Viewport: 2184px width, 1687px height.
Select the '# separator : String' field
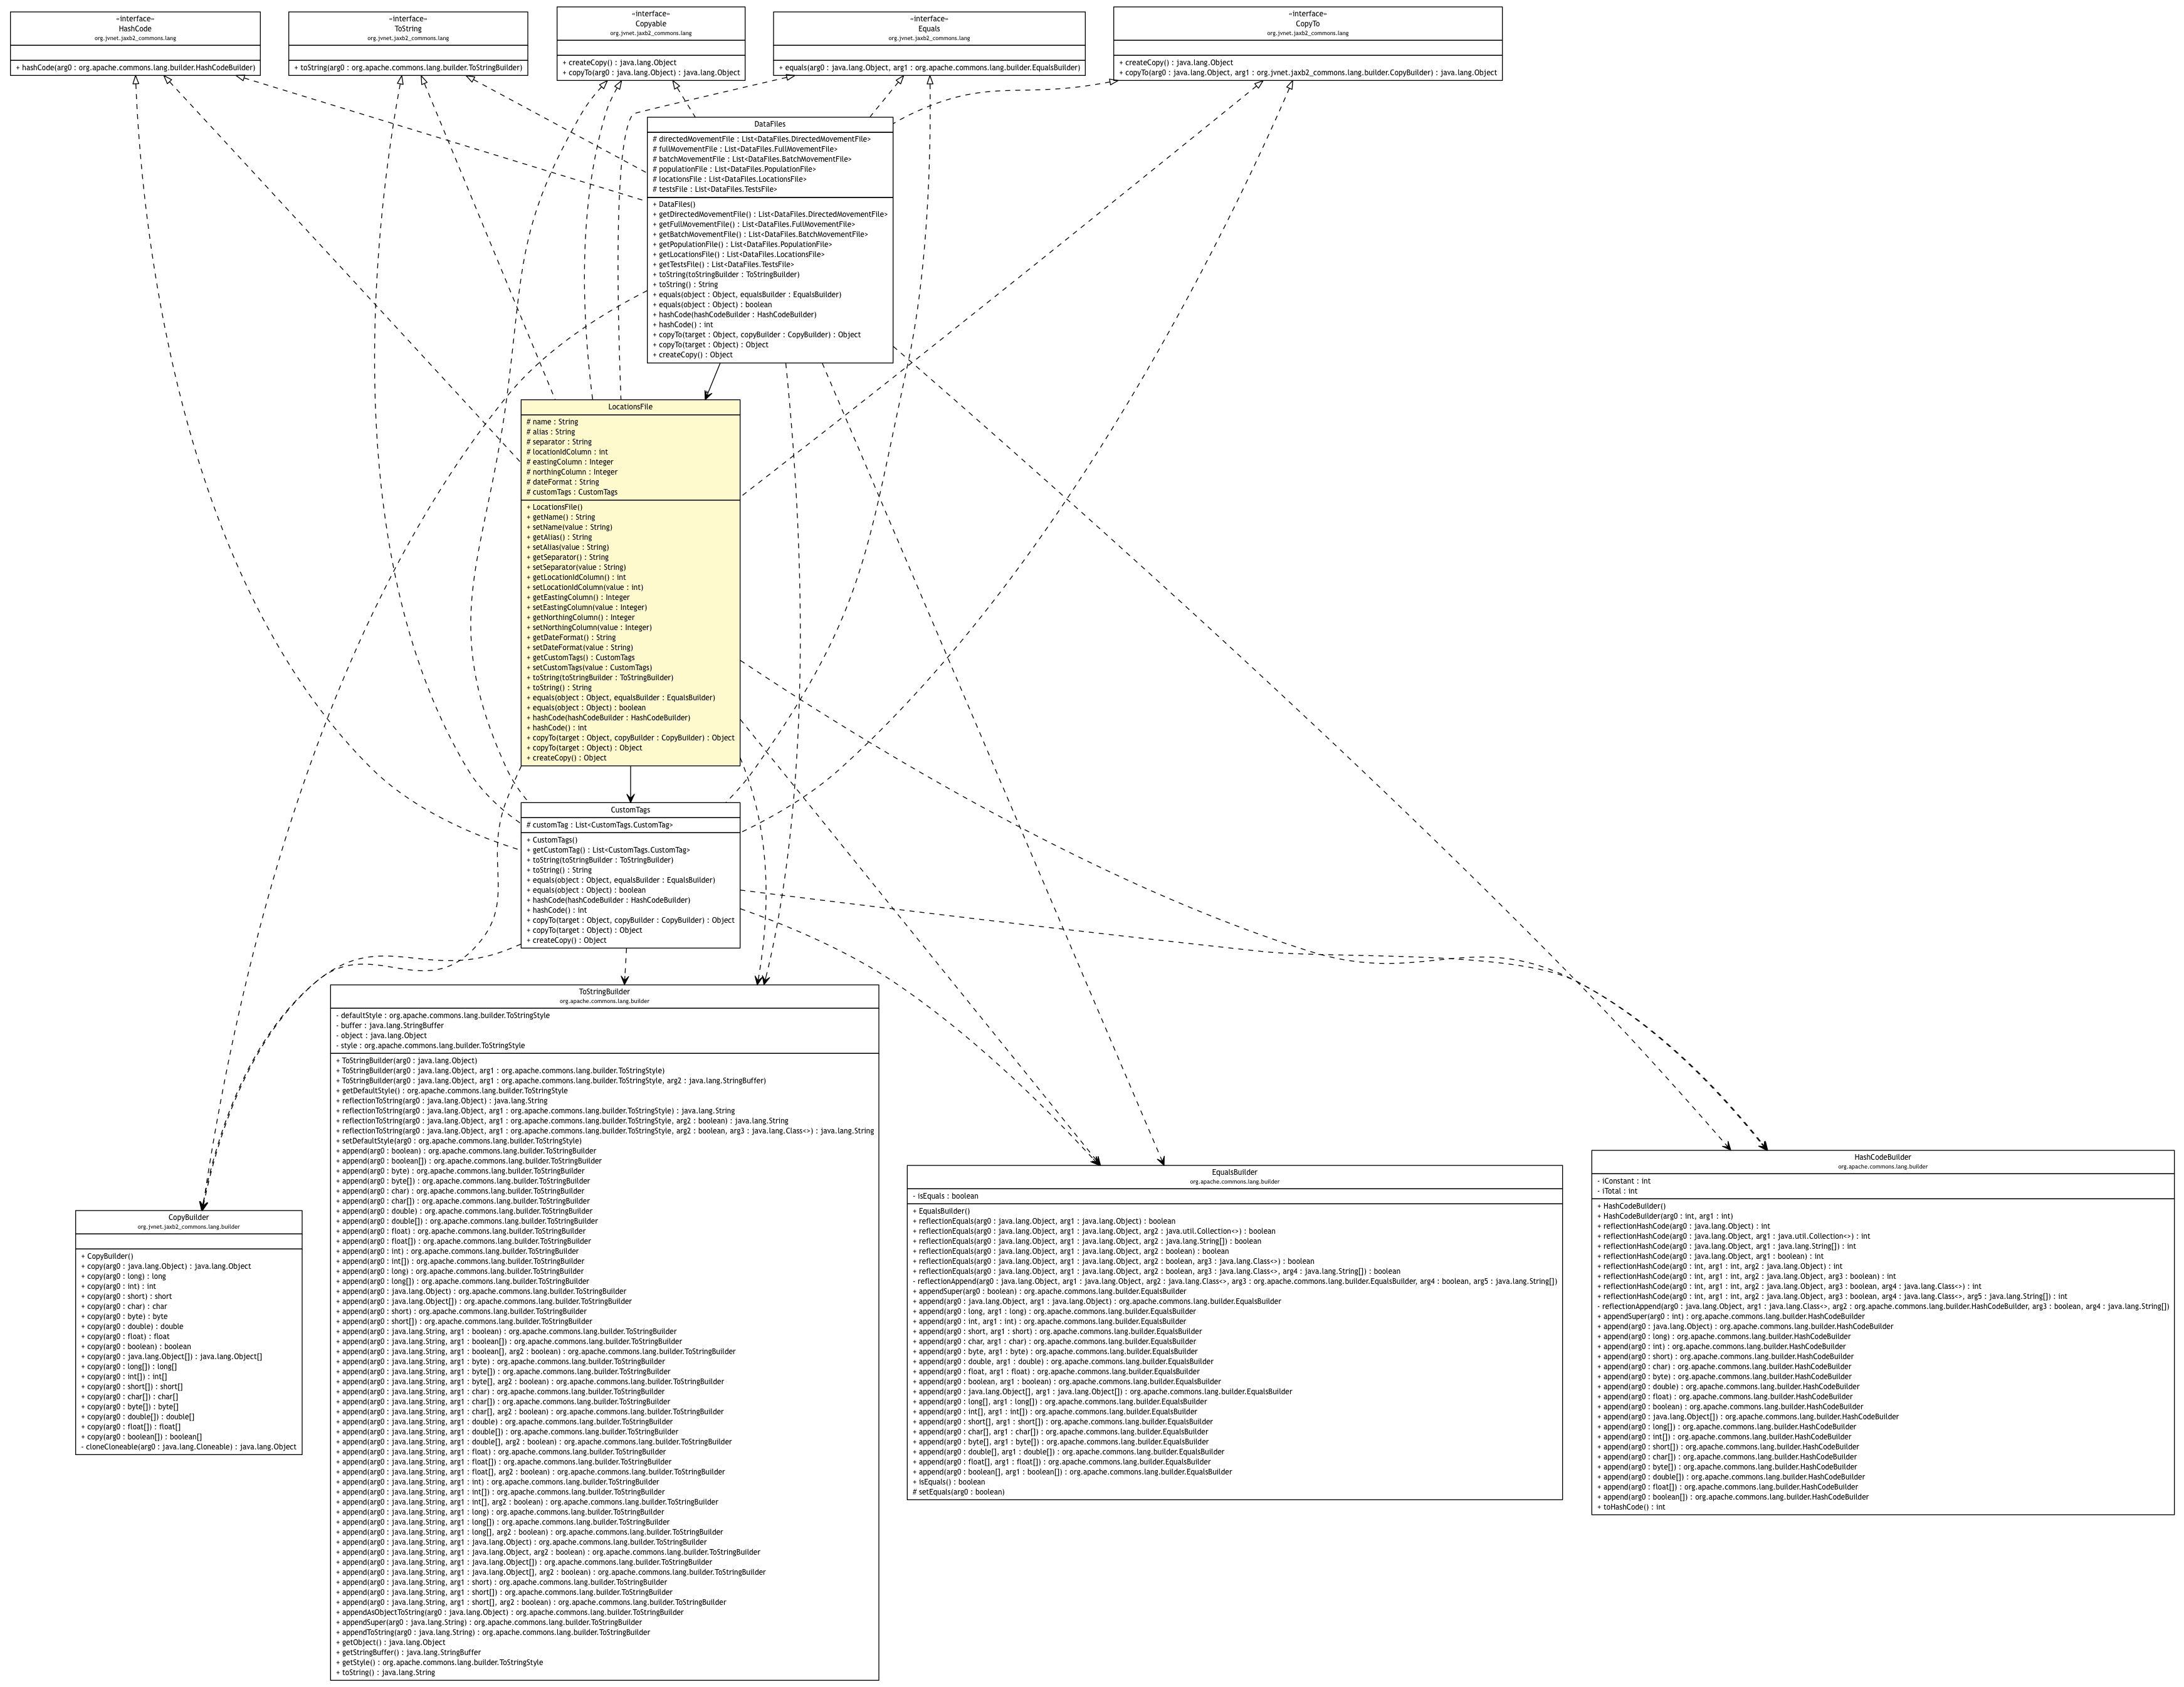point(559,442)
